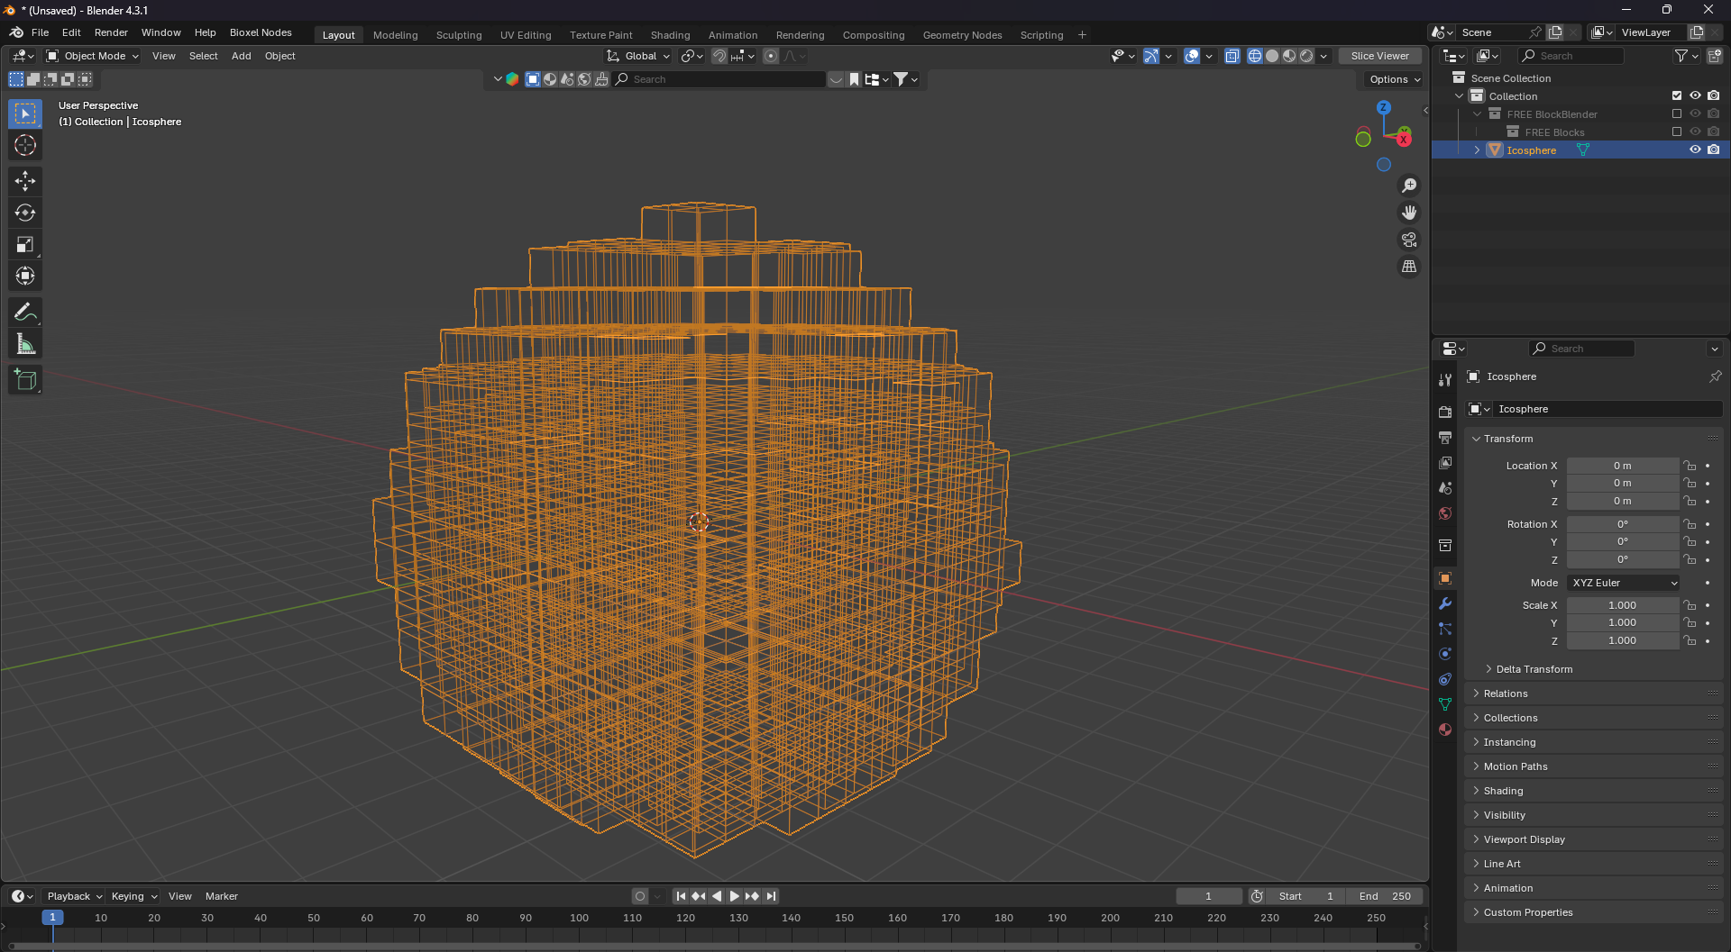Open the Modifiers wrench properties tab

(x=1445, y=603)
